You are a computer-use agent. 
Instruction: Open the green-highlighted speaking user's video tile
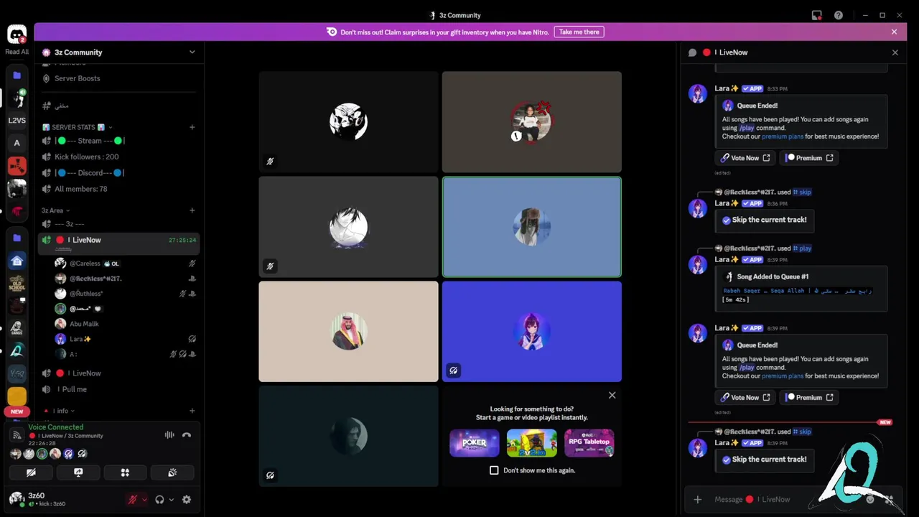(531, 227)
